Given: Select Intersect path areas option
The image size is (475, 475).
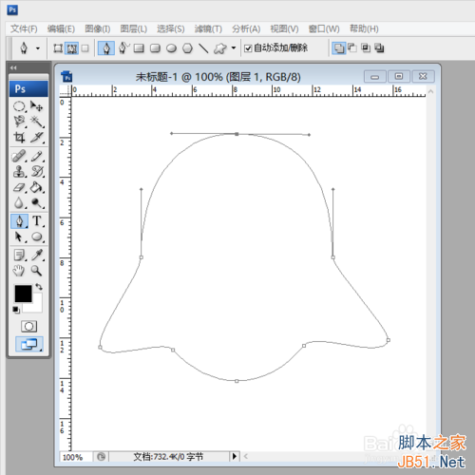Looking at the screenshot, I should [x=366, y=48].
